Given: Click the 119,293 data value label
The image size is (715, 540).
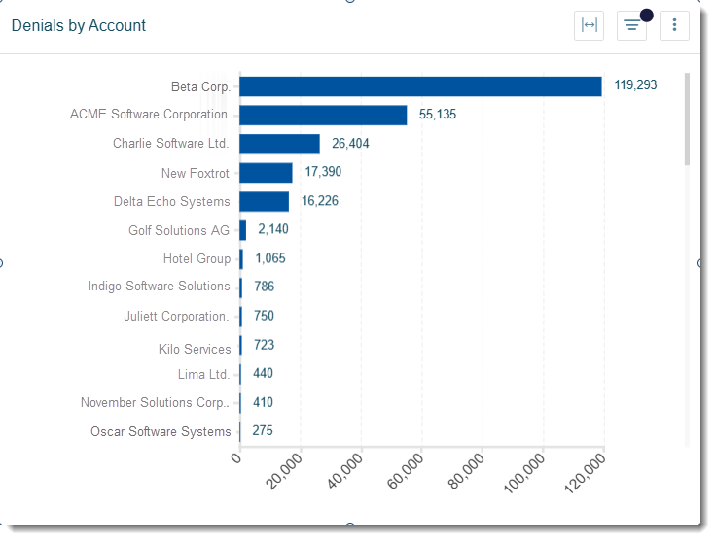Looking at the screenshot, I should (x=635, y=85).
